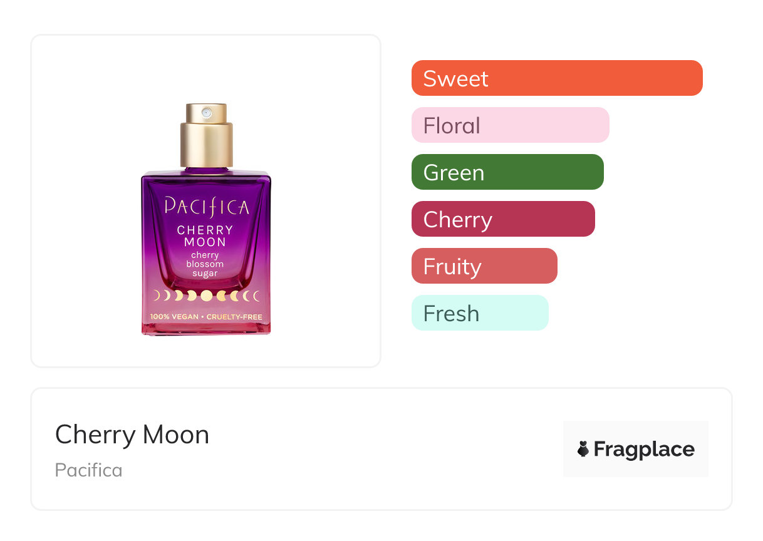Click the 'cherry blossom sugar' text on the bottle
Image resolution: width=763 pixels, height=541 pixels.
coord(205,264)
